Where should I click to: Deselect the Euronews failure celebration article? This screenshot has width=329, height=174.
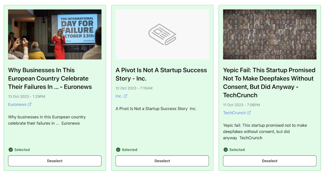55,161
